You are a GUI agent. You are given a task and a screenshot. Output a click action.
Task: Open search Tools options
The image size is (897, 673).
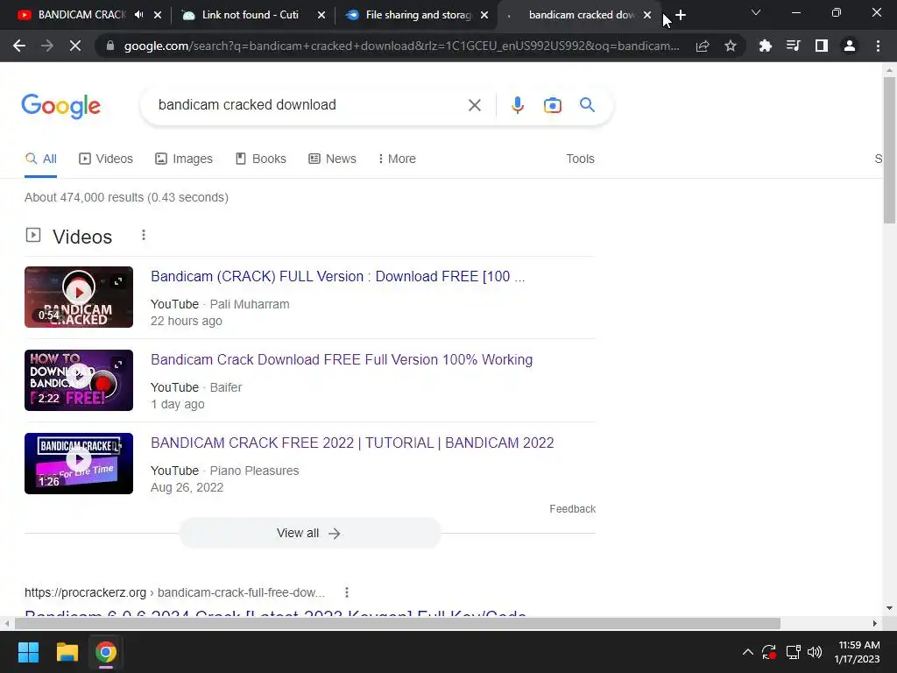[x=580, y=159]
